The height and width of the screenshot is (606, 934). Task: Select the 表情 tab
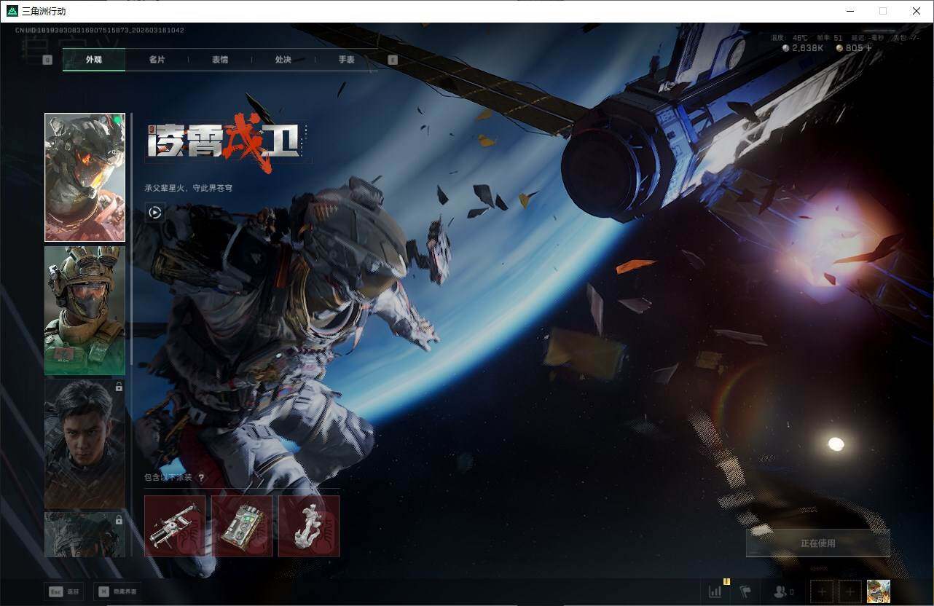[x=220, y=60]
